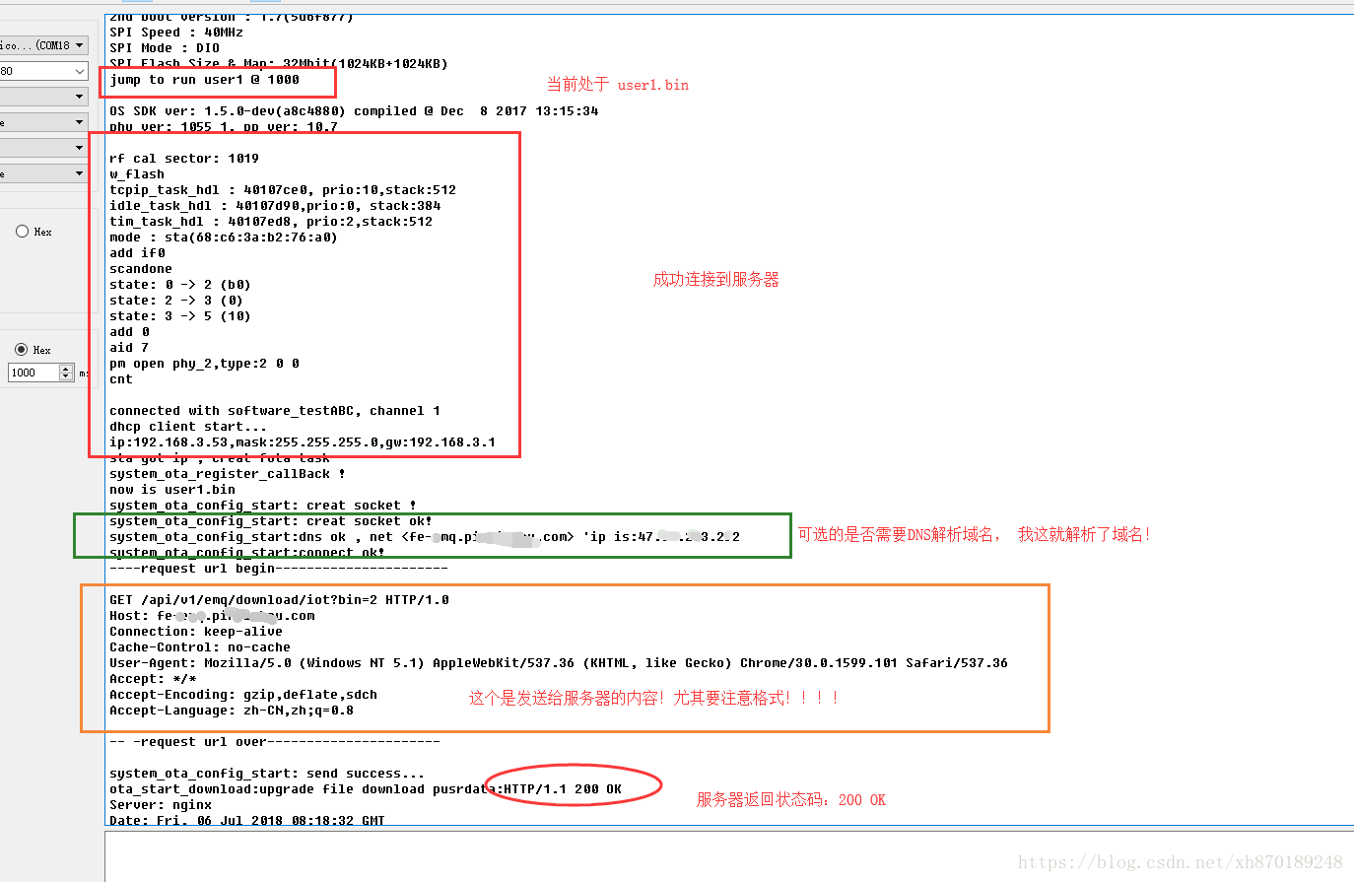The height and width of the screenshot is (882, 1354).
Task: Click the 'add if0' log line
Action: coord(137,253)
